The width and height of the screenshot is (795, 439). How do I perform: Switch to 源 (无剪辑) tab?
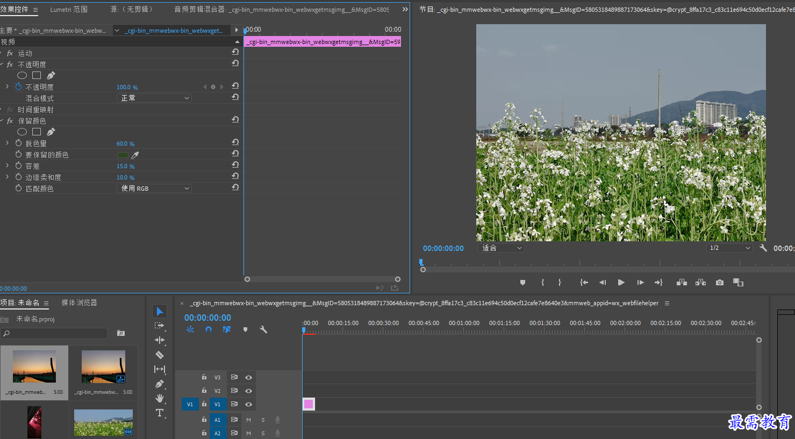pyautogui.click(x=132, y=9)
